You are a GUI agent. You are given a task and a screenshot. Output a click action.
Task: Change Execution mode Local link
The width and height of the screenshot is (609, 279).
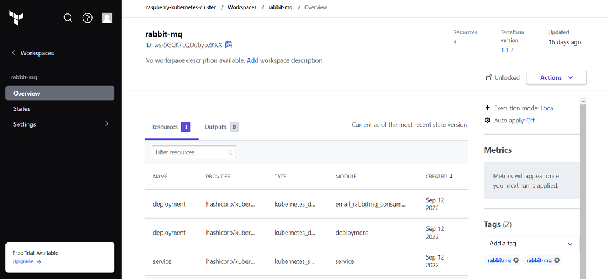[x=547, y=108]
